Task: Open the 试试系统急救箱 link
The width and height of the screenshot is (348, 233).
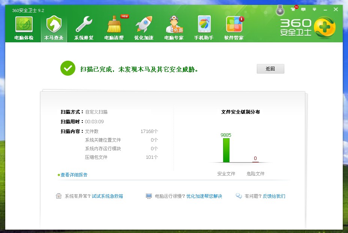Action: [x=107, y=196]
